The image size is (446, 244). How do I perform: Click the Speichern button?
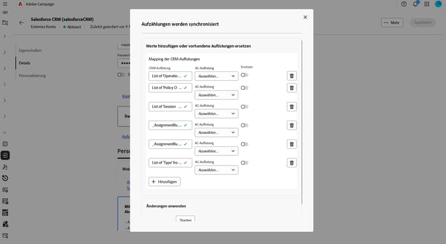[423, 23]
